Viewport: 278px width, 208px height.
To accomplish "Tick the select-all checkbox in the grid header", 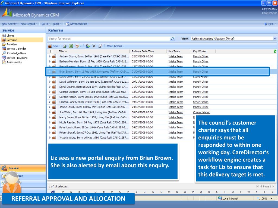I will pos(52,51).
